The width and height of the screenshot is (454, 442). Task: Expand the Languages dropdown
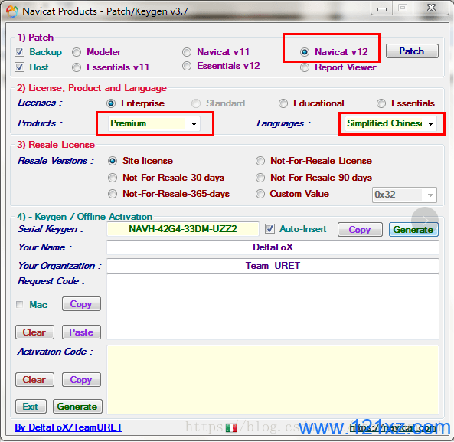(x=390, y=123)
